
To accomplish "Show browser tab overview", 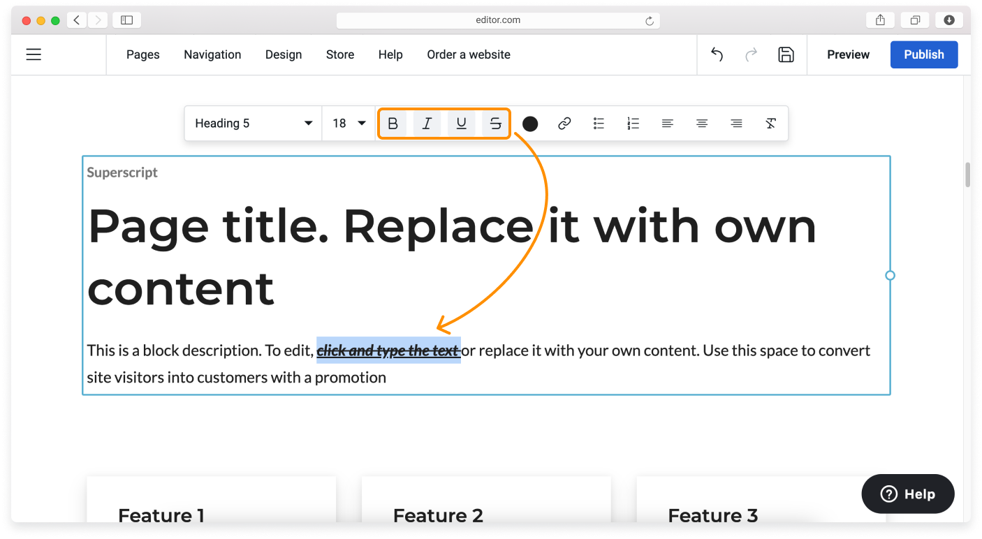I will point(915,20).
